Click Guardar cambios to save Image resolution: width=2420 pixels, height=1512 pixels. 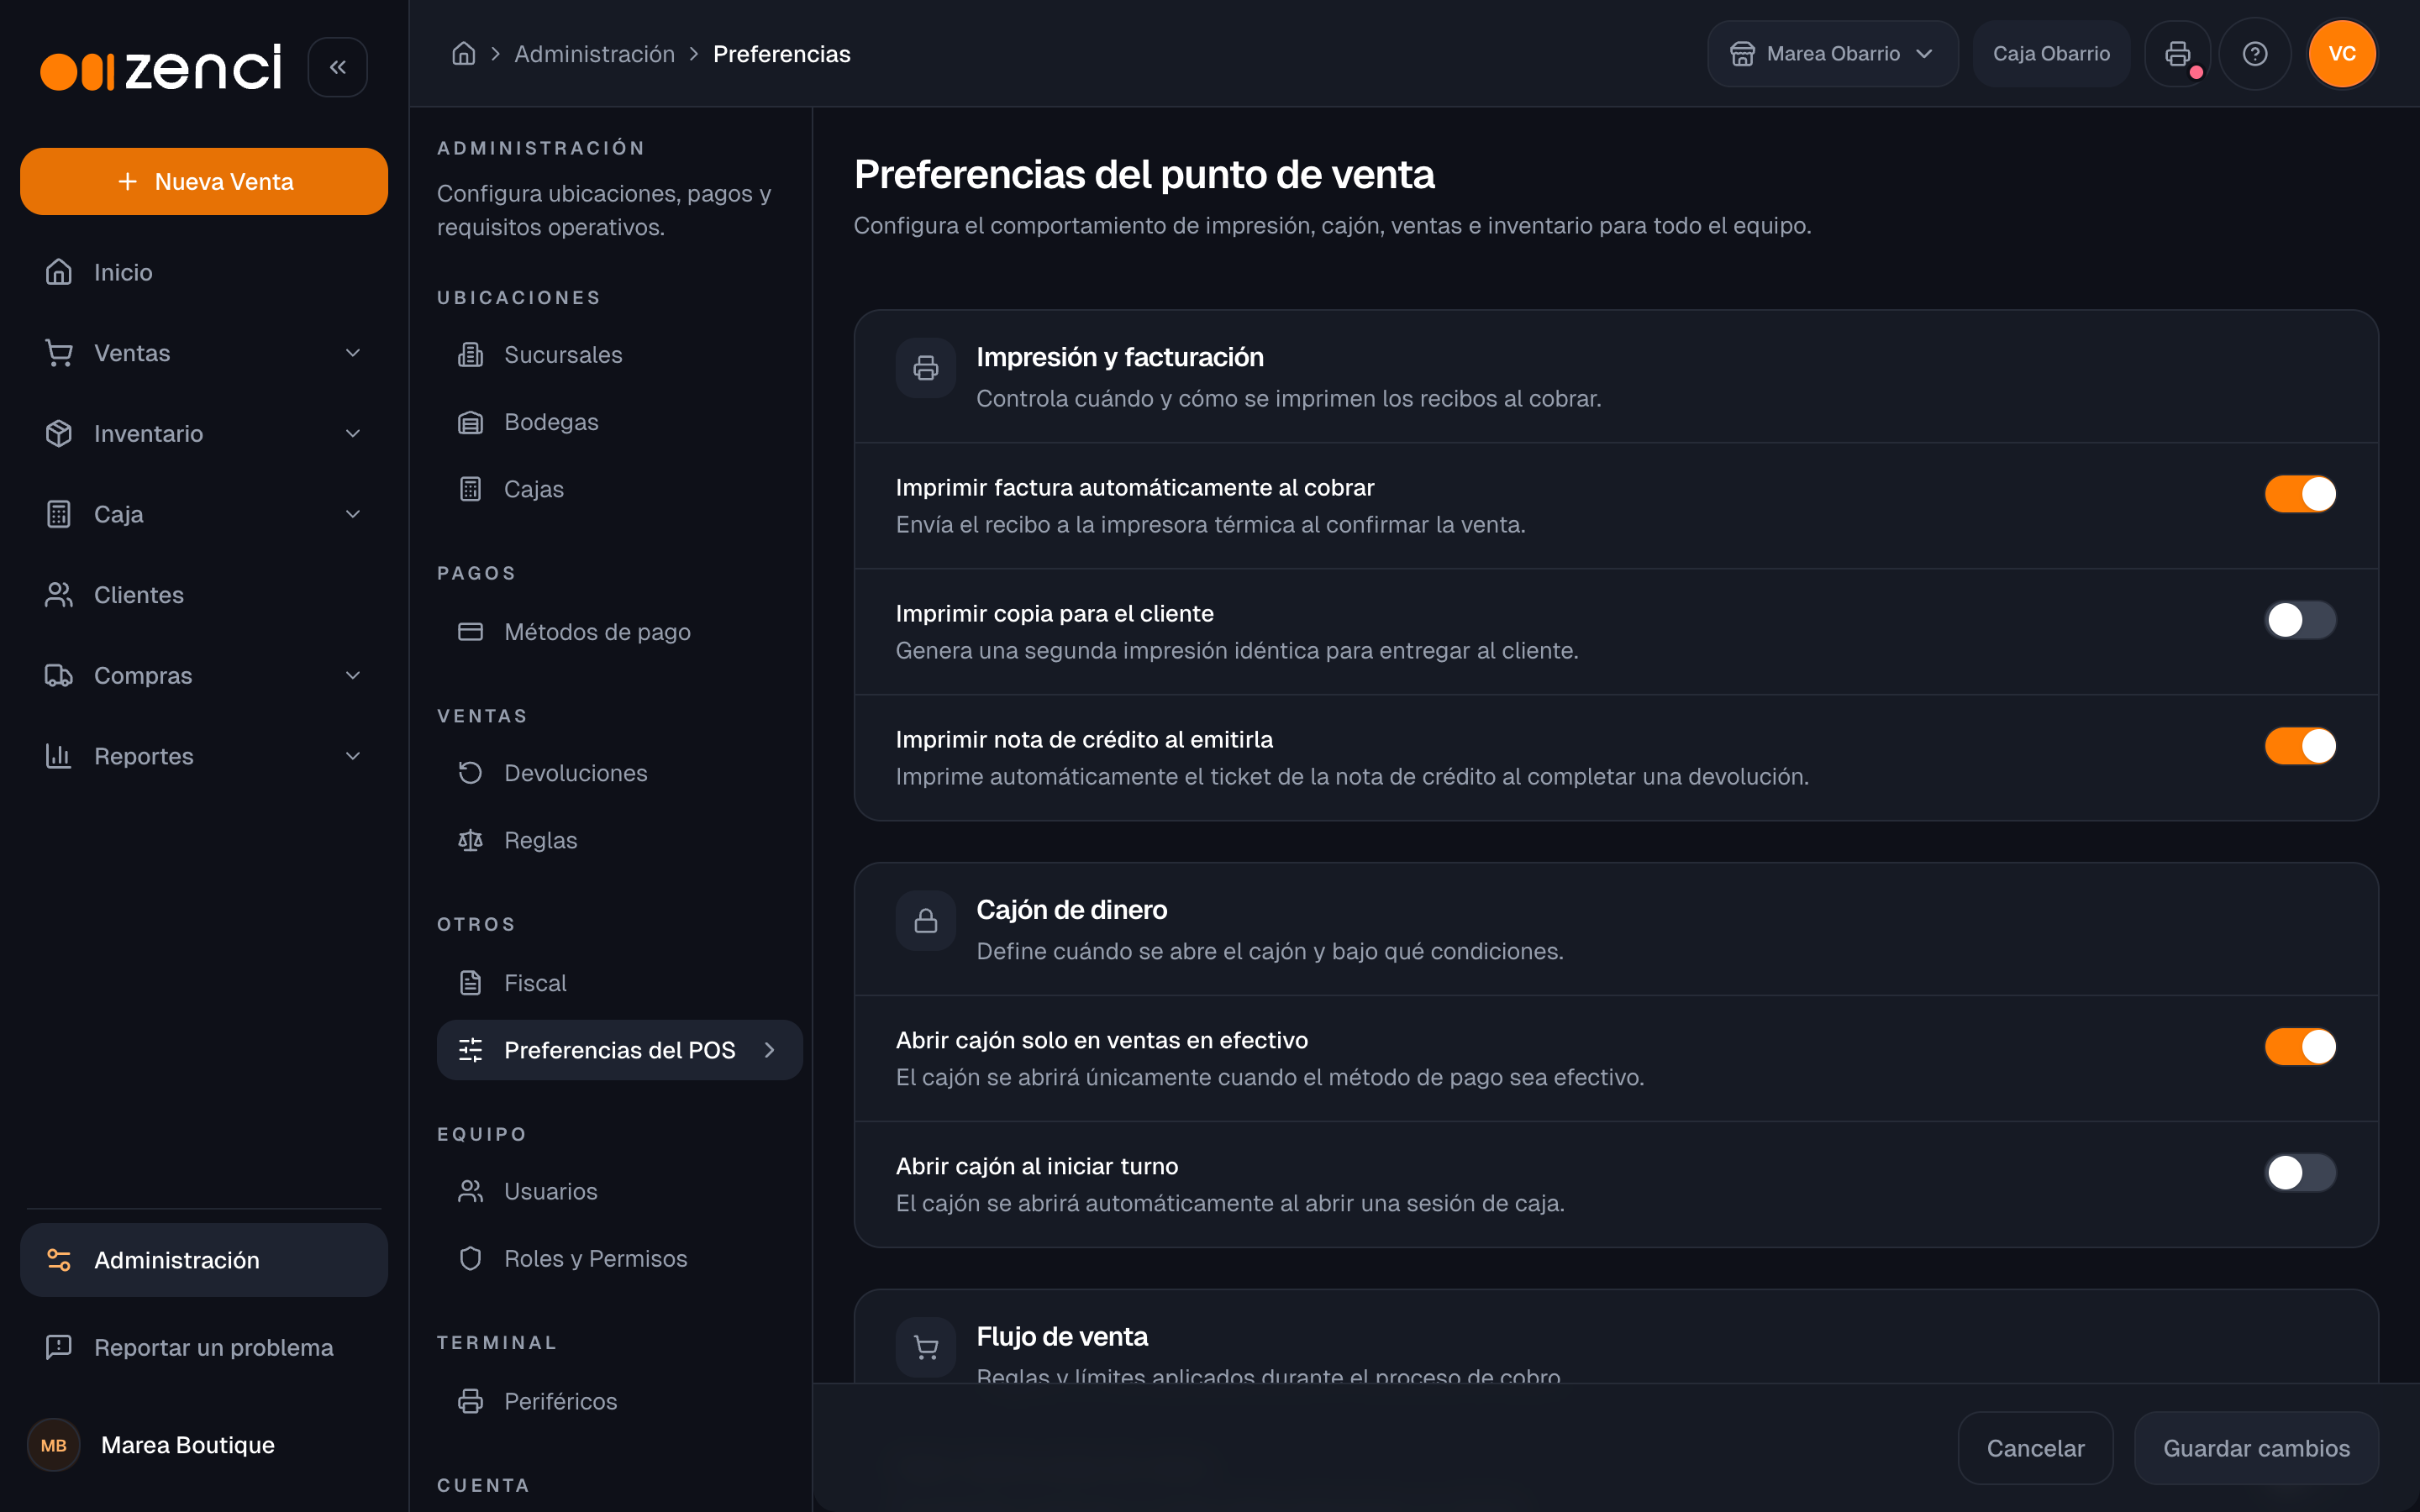point(2256,1448)
